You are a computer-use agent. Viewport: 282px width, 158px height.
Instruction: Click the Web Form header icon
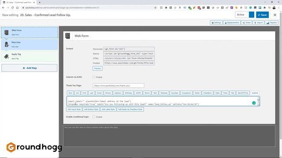pos(67,36)
